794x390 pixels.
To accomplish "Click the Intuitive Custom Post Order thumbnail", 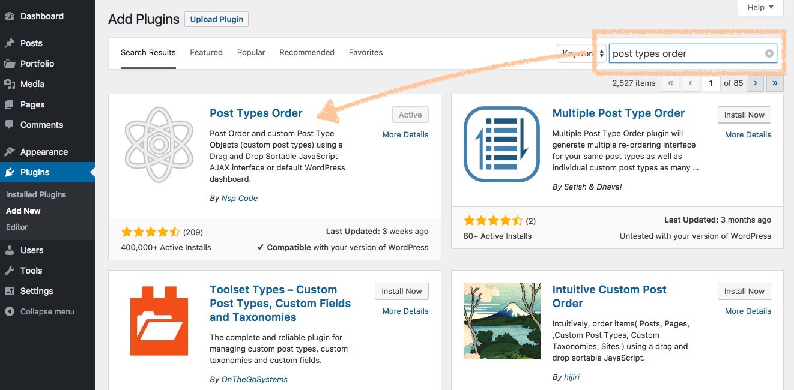I will (x=502, y=321).
